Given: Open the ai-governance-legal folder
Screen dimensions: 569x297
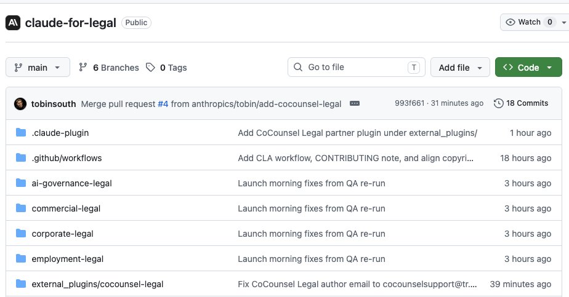Looking at the screenshot, I should pyautogui.click(x=72, y=184).
